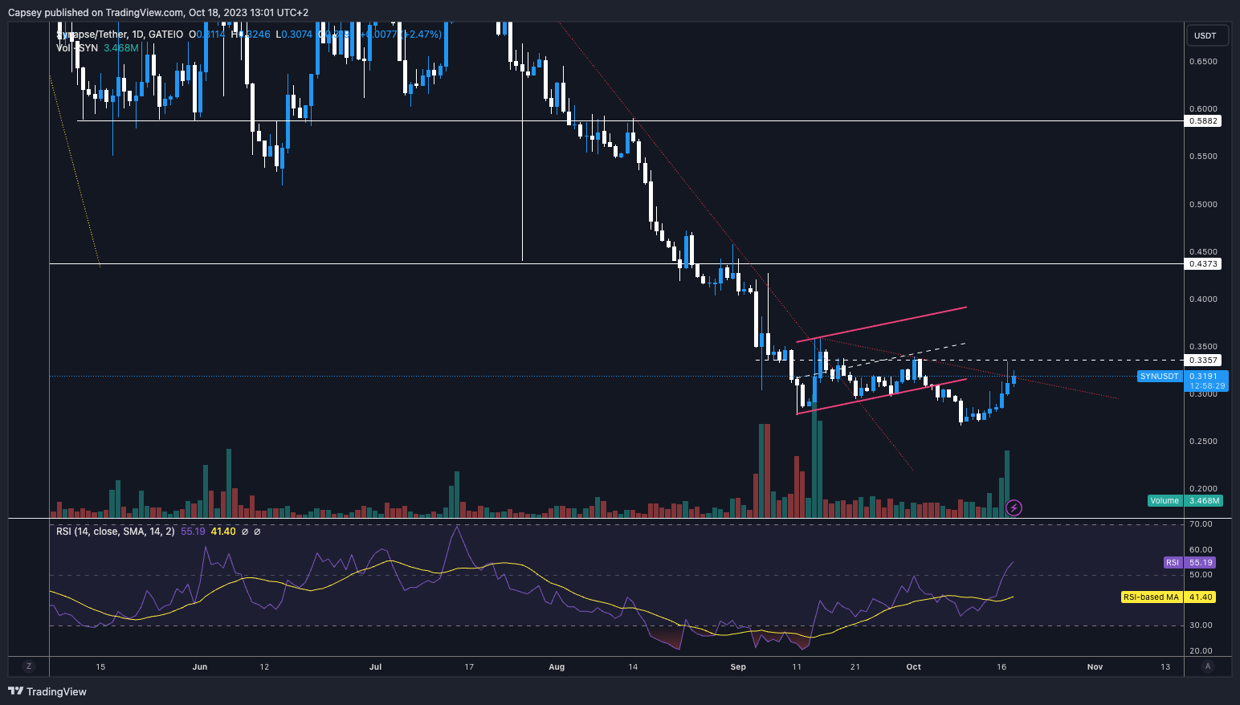Select the SYNUSDT price label on right axis
Screen dimensions: 1240x705
tap(1159, 376)
